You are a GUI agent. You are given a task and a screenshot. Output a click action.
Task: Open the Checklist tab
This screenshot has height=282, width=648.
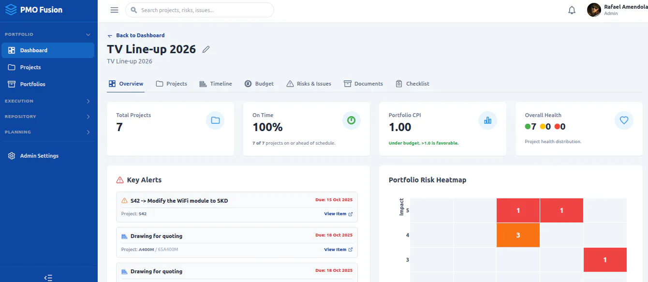tap(412, 84)
